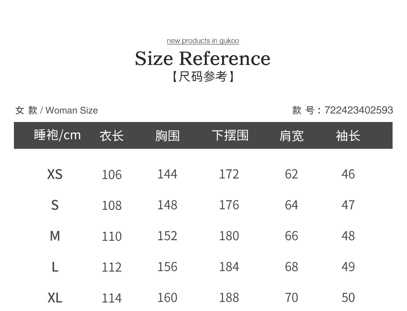This screenshot has width=407, height=311.
Task: Select the 148 bust value for size S
Action: coord(167,205)
